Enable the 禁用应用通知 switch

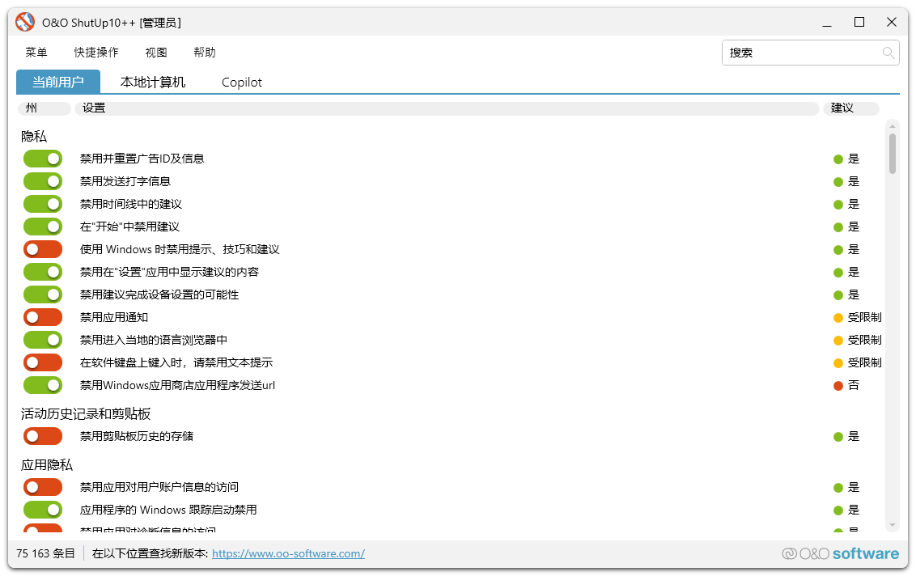click(42, 316)
